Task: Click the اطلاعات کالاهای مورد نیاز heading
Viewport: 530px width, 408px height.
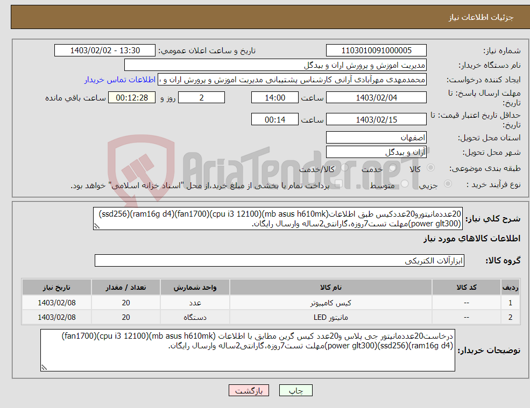Action: click(x=472, y=239)
